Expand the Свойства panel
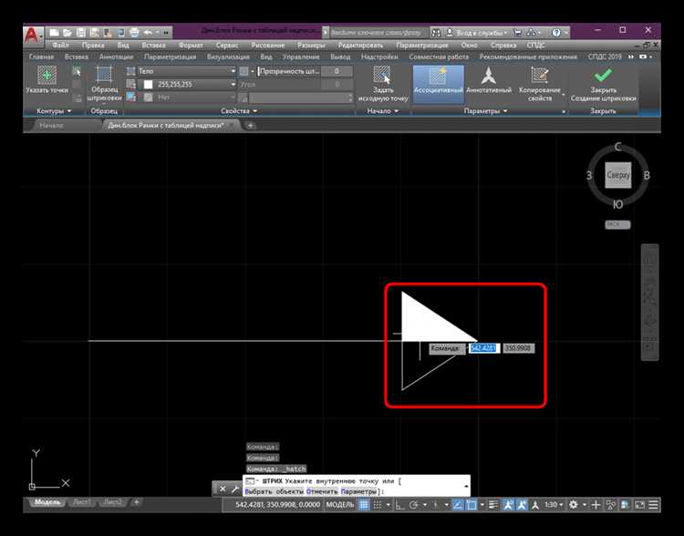Screen dimensions: 684x536 [x=239, y=111]
